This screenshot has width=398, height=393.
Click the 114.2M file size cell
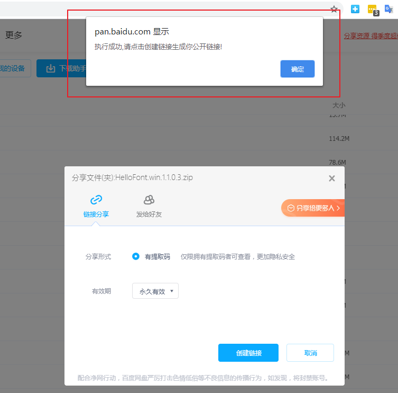click(x=339, y=139)
